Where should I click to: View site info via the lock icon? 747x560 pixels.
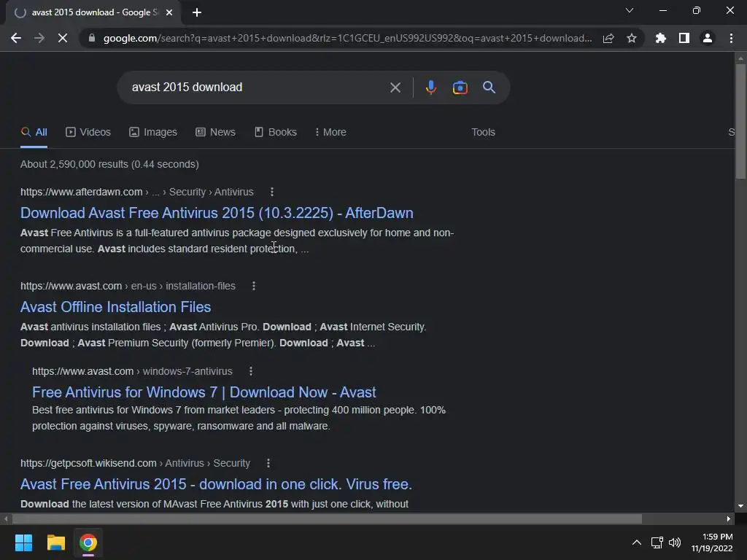92,38
